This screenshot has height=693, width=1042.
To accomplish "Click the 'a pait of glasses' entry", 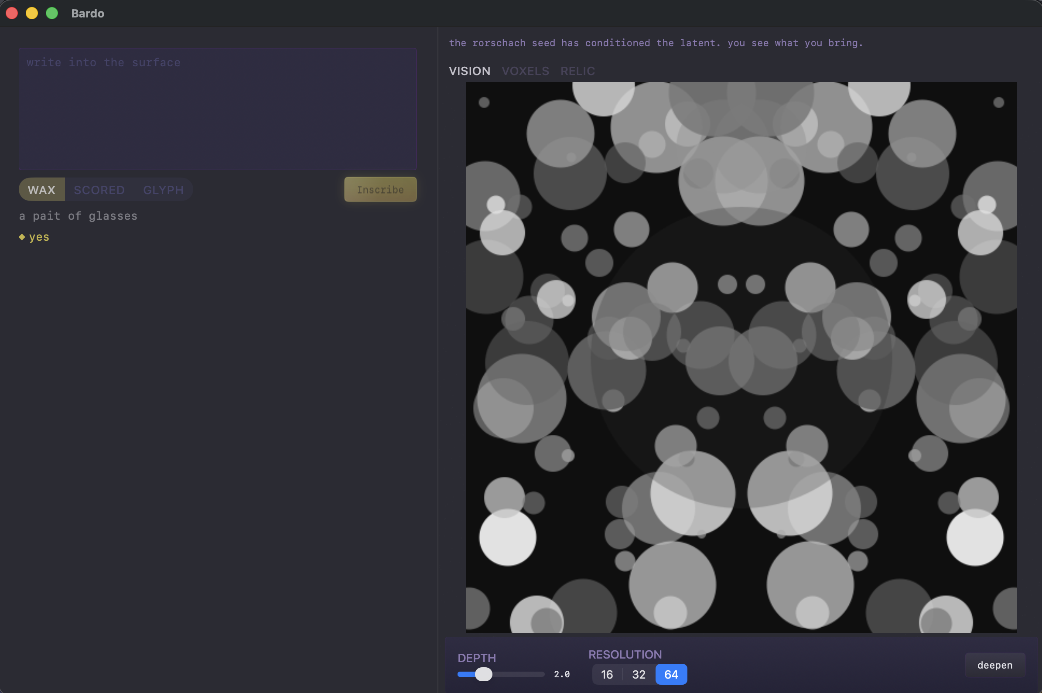I will point(78,216).
